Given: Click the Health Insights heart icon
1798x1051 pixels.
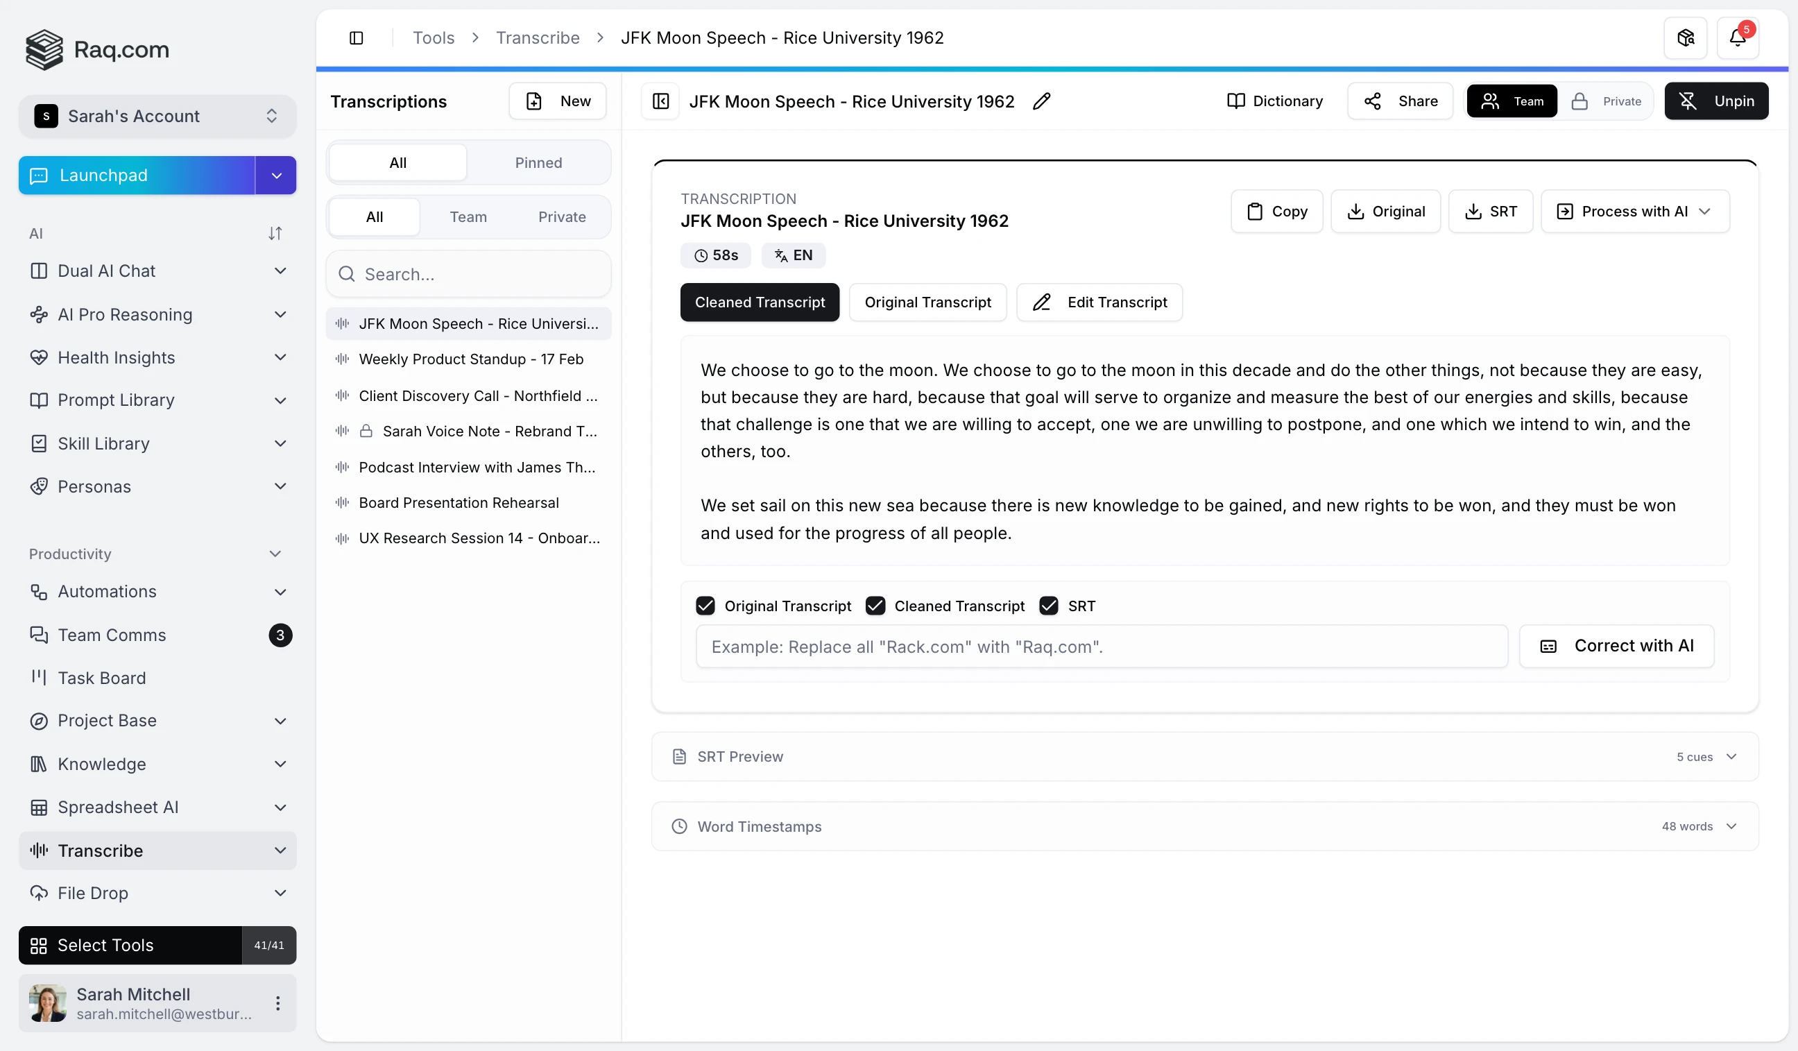Looking at the screenshot, I should 40,357.
